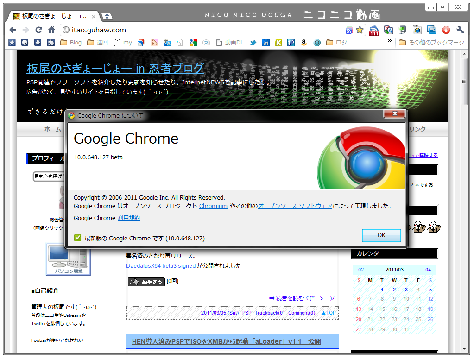Screen dimensions: 474x359
Task: Open the niconico TV 'my' bookmark
Action: point(123,43)
